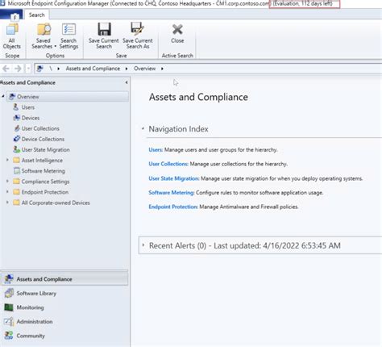Viewport: 382px width, 347px height.
Task: Switch to the Search ribbon tab
Action: (37, 15)
